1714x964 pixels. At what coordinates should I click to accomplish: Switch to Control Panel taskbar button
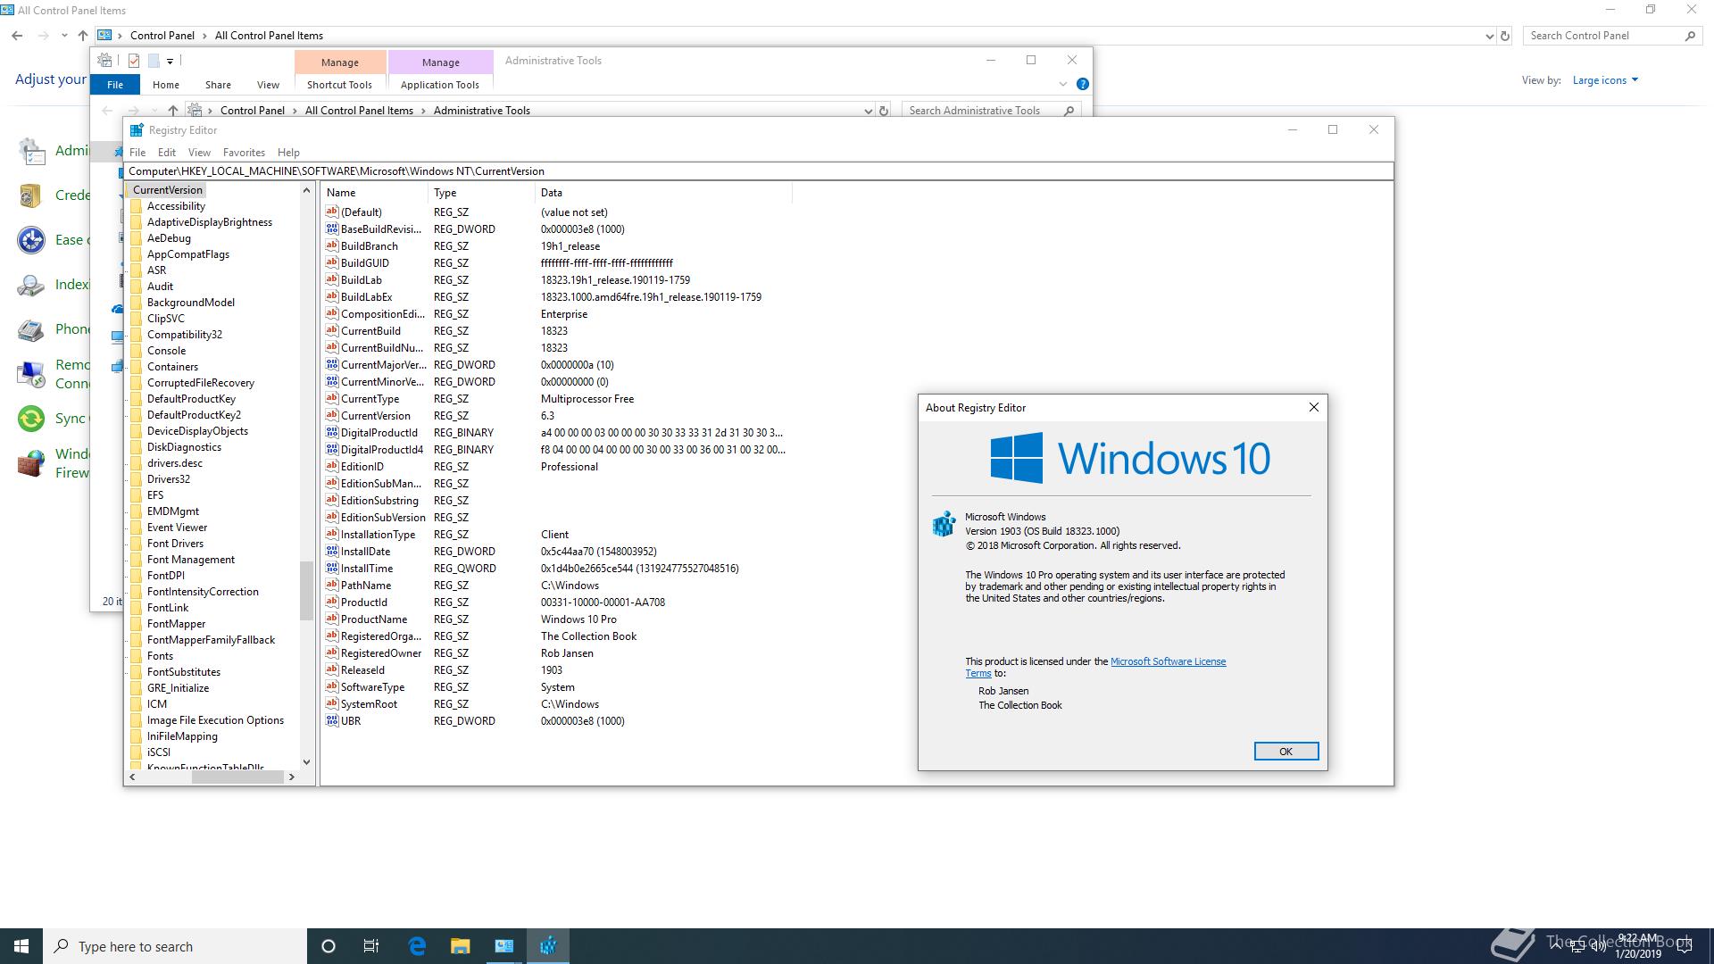point(504,946)
